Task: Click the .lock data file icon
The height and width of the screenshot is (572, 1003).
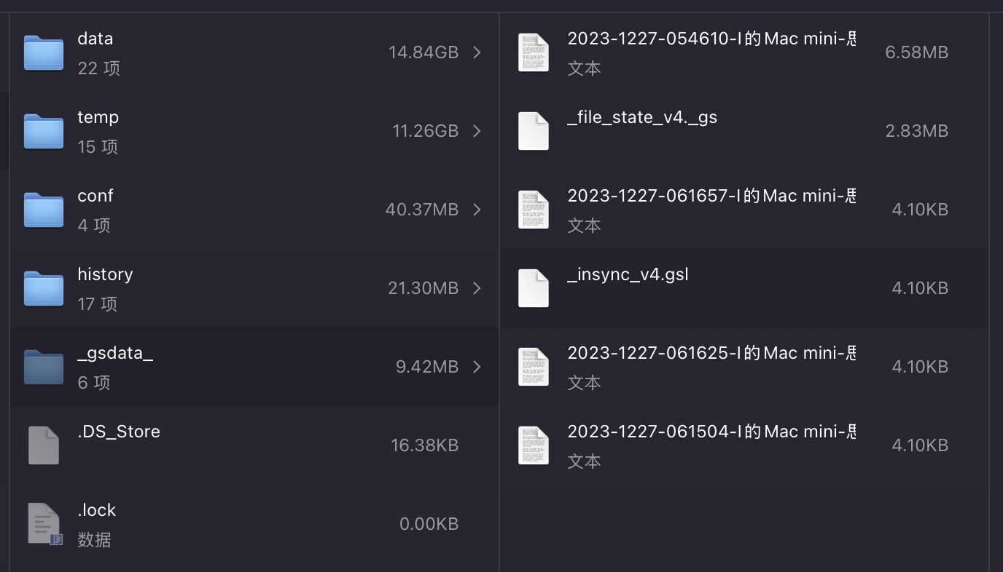Action: 44,524
